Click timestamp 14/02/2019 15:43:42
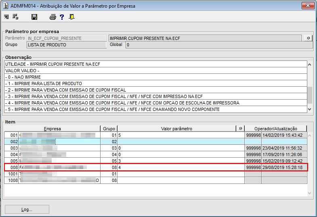The image size is (317, 217). pos(284,135)
